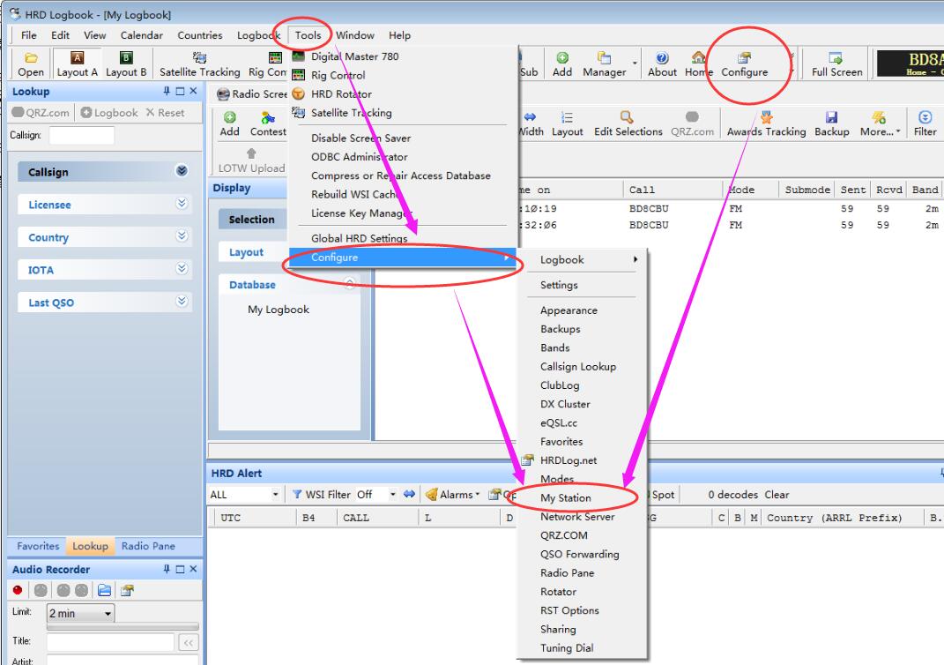This screenshot has height=665, width=944.
Task: Open the More... dropdown in logbook toolbar
Action: [x=880, y=123]
